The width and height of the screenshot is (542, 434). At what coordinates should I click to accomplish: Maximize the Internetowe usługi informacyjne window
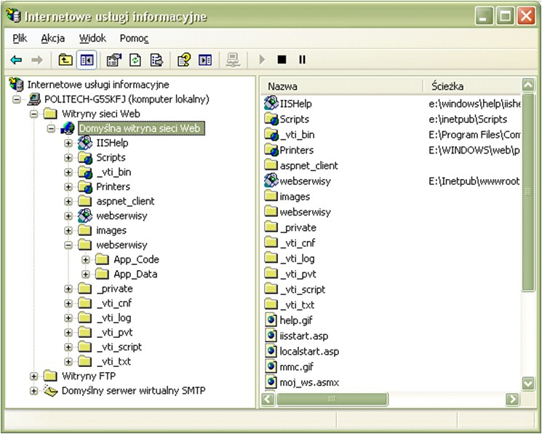(x=505, y=16)
